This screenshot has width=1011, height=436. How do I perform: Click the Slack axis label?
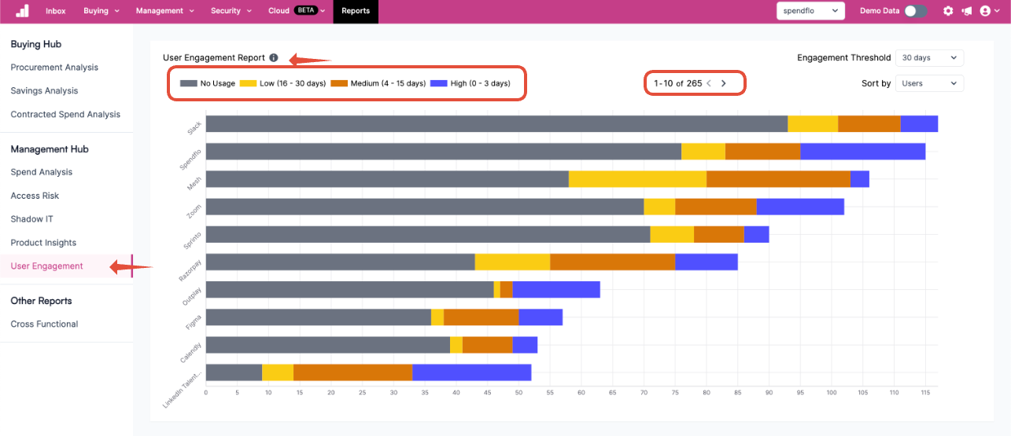tap(194, 127)
